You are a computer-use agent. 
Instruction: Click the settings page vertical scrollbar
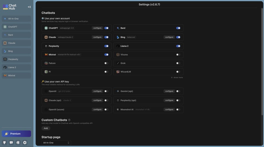(x=262, y=61)
